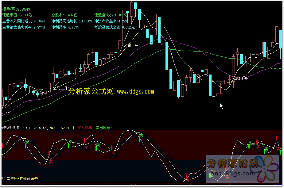Click the ∠45上升 label in the right-side rebound
Screen dimensions: 284x188
240,79
